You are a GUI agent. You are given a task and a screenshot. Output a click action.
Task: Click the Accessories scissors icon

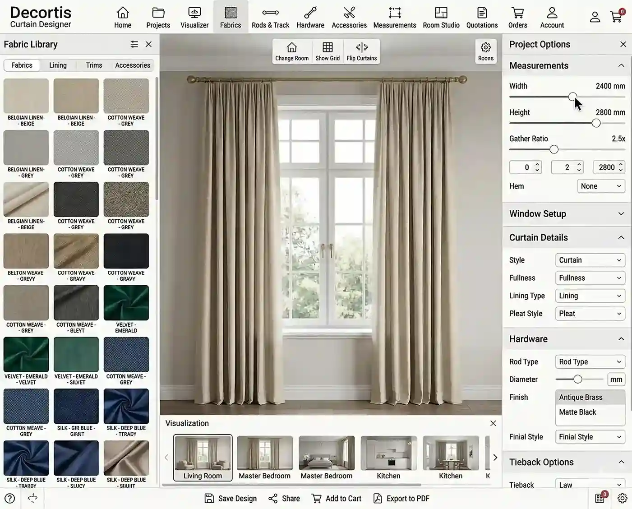coord(349,16)
